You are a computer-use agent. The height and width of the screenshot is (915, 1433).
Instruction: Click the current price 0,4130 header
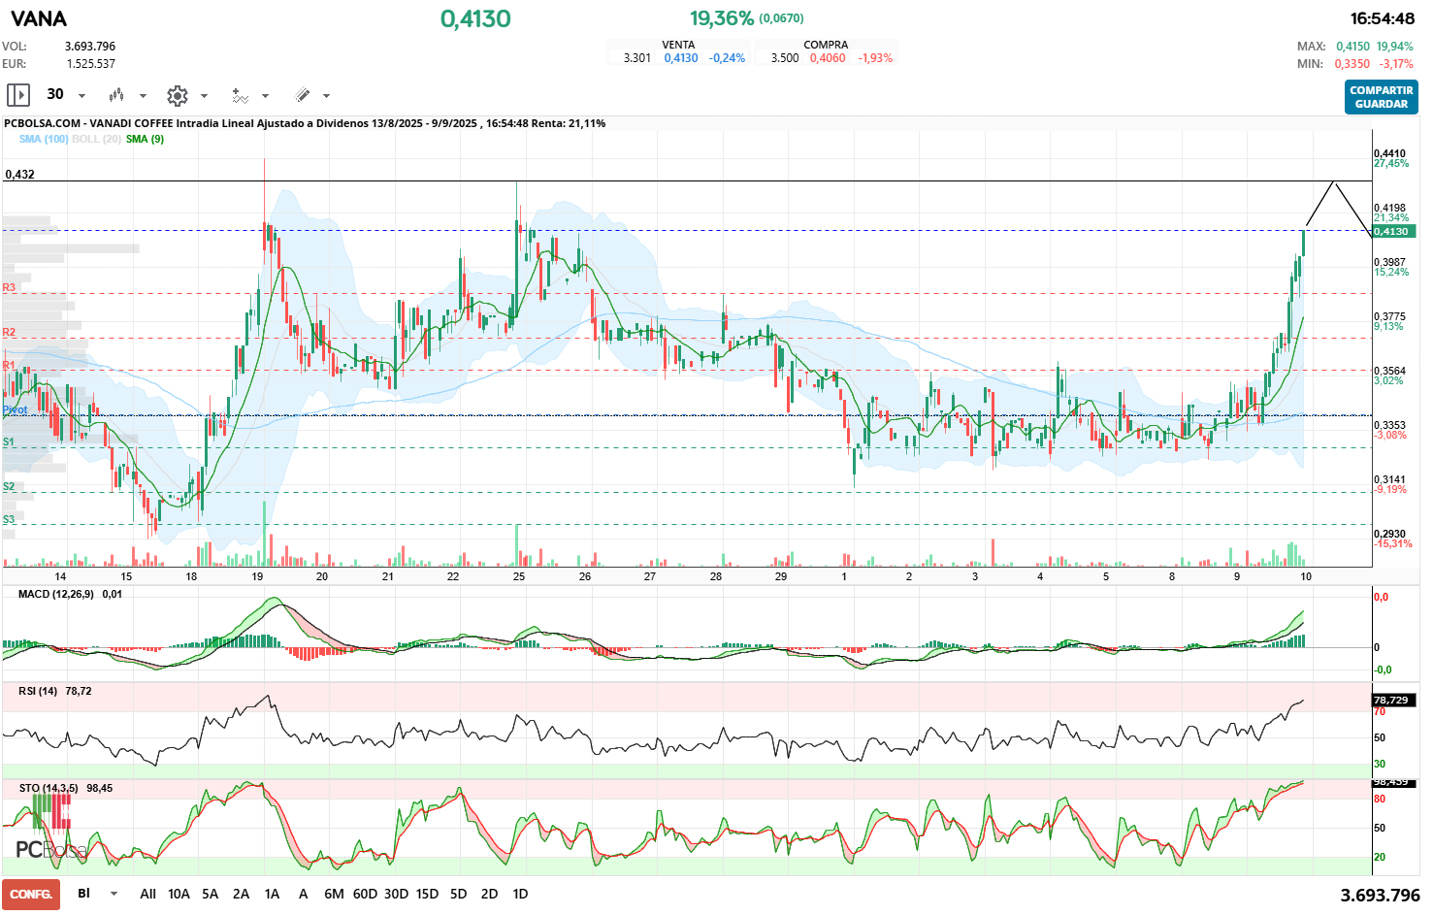tap(475, 18)
